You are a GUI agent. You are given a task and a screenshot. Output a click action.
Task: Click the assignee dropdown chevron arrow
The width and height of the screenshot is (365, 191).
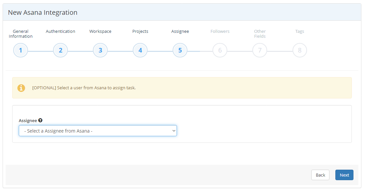click(x=173, y=130)
